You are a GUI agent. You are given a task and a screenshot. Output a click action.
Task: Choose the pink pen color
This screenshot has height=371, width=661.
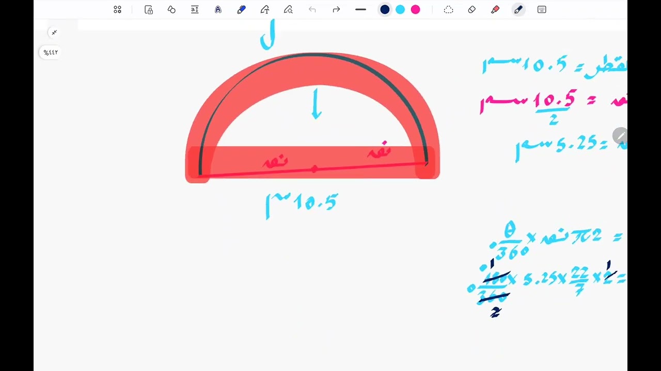[x=415, y=10]
